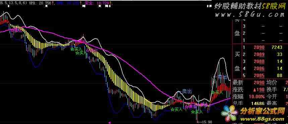Click the 涨跌 change value 190 with triangle
Viewport: 288px width, 124px height.
point(258,89)
